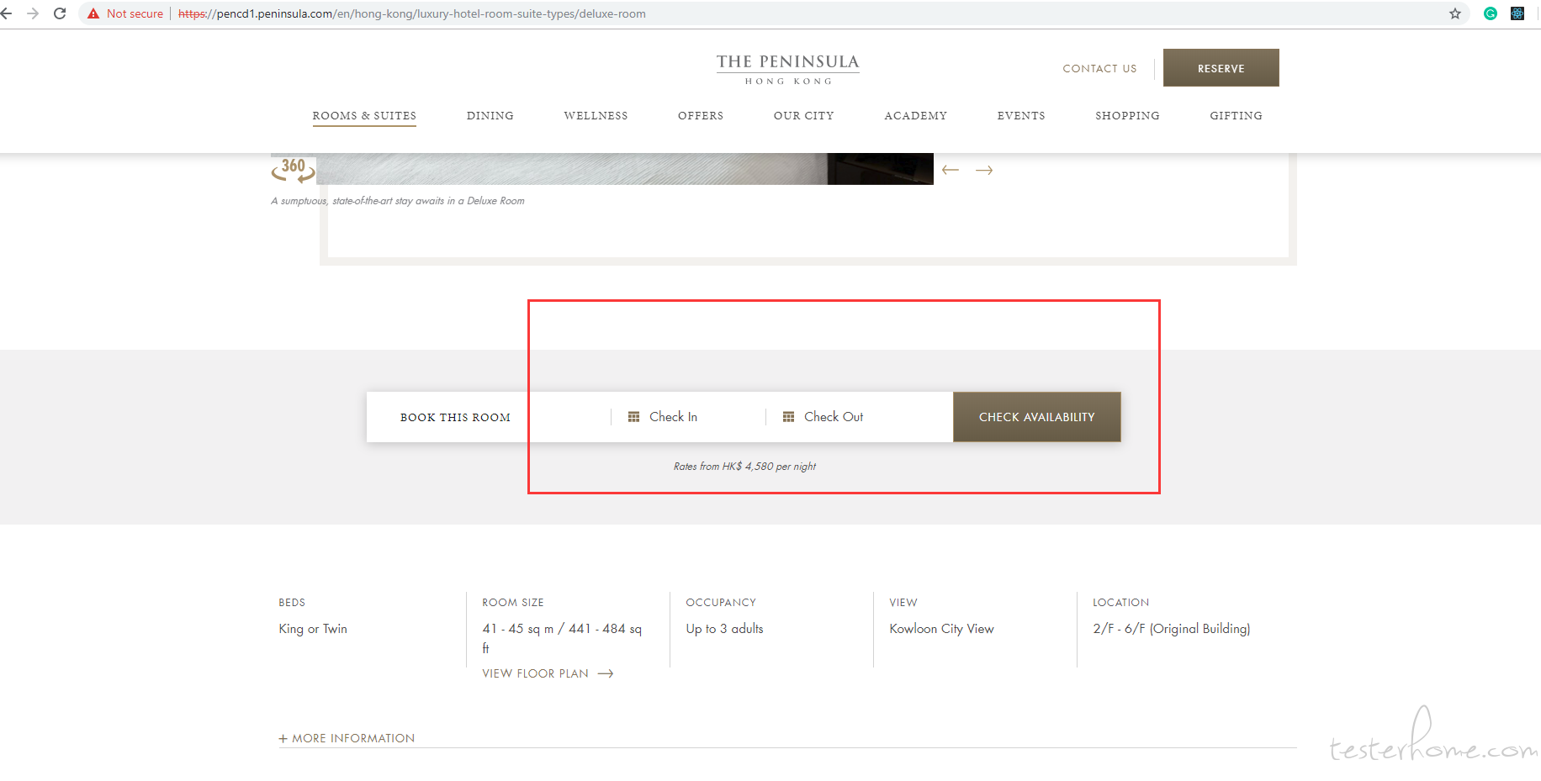Reload the page with refresh icon

coord(60,13)
